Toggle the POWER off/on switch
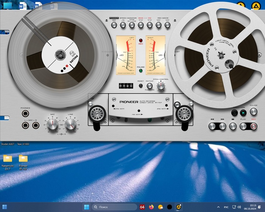Image resolution: width=265 pixels, height=212 pixels. 114,25
